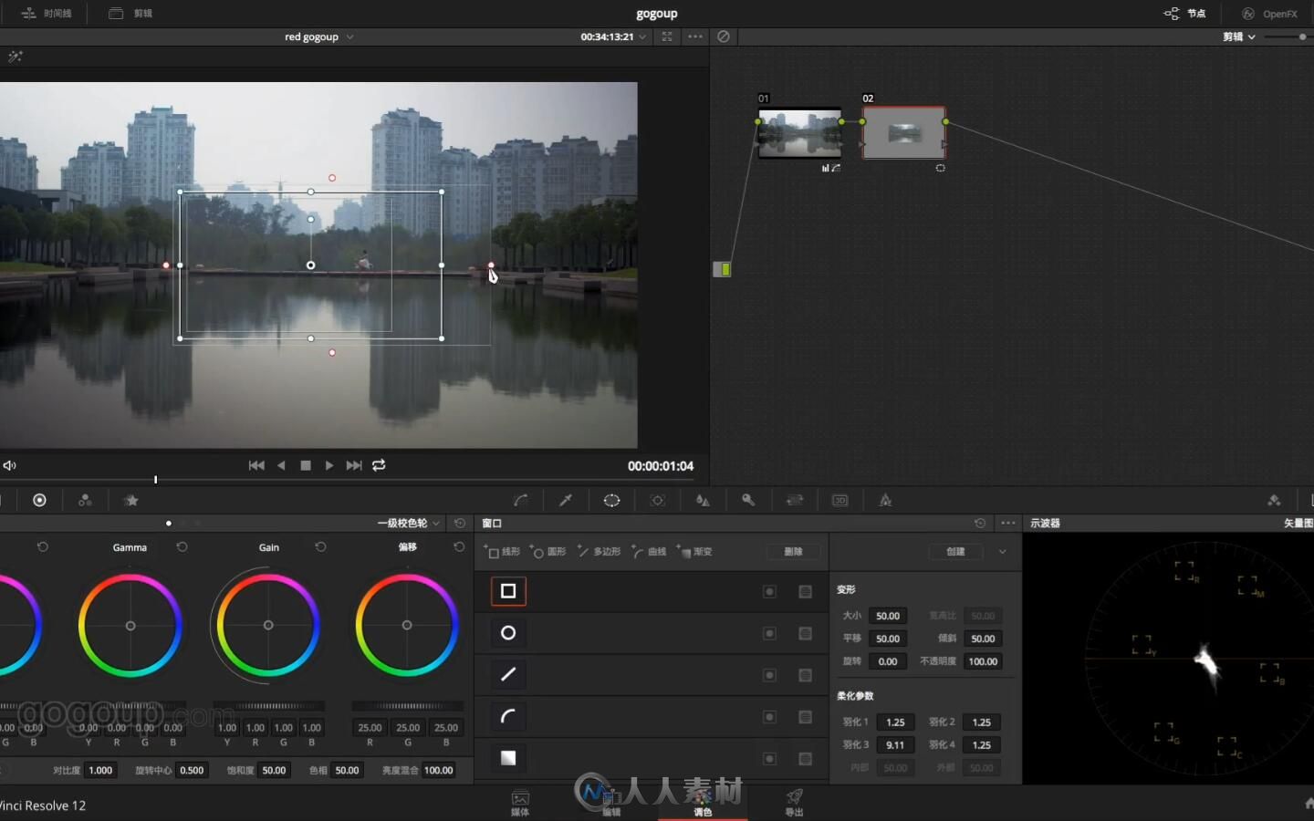Select the Qualifier eyedropper tool

(x=566, y=500)
